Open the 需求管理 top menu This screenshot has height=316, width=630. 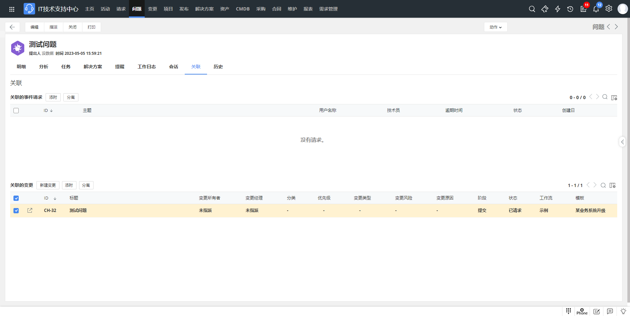coord(328,9)
